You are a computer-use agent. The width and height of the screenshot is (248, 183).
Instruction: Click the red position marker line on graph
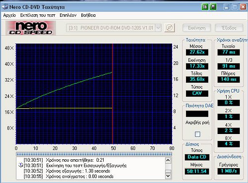113,94
